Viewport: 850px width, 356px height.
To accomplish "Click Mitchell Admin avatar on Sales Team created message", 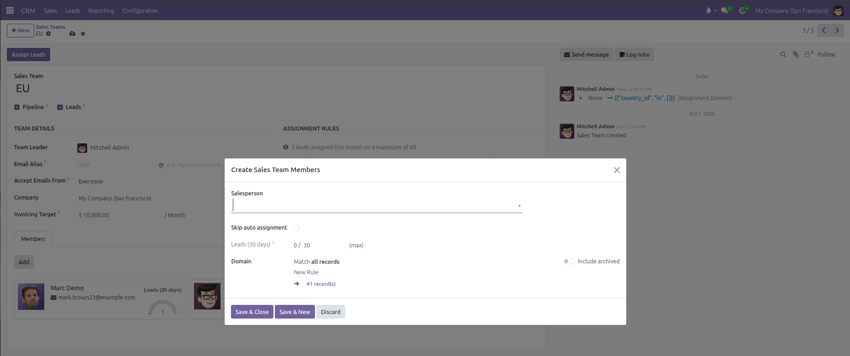I will [x=567, y=131].
